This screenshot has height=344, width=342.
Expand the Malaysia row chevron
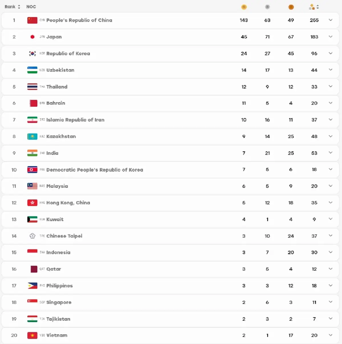click(x=331, y=186)
